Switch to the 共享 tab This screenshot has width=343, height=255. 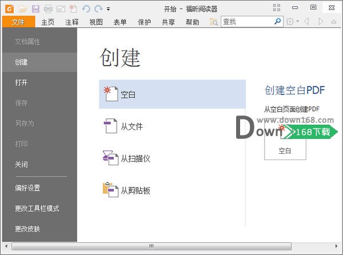click(169, 22)
